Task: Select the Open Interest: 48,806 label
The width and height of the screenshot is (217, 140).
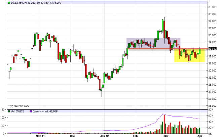Action: 45,111
